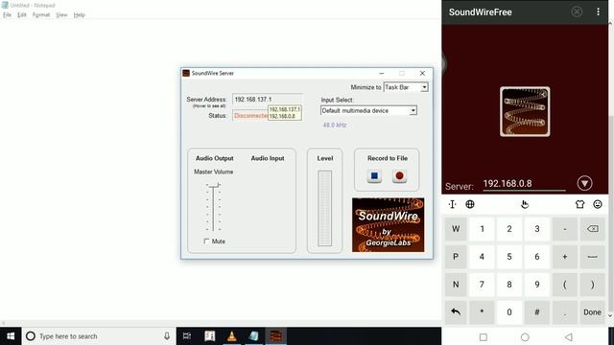Open SoundWireFree three-dot overflow menu
Viewport: 614px width, 345px height.
click(x=598, y=11)
